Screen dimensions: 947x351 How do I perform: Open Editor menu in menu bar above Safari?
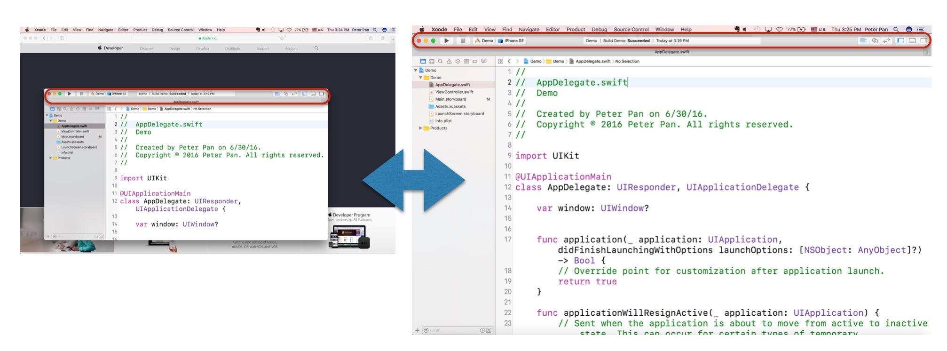coord(123,30)
